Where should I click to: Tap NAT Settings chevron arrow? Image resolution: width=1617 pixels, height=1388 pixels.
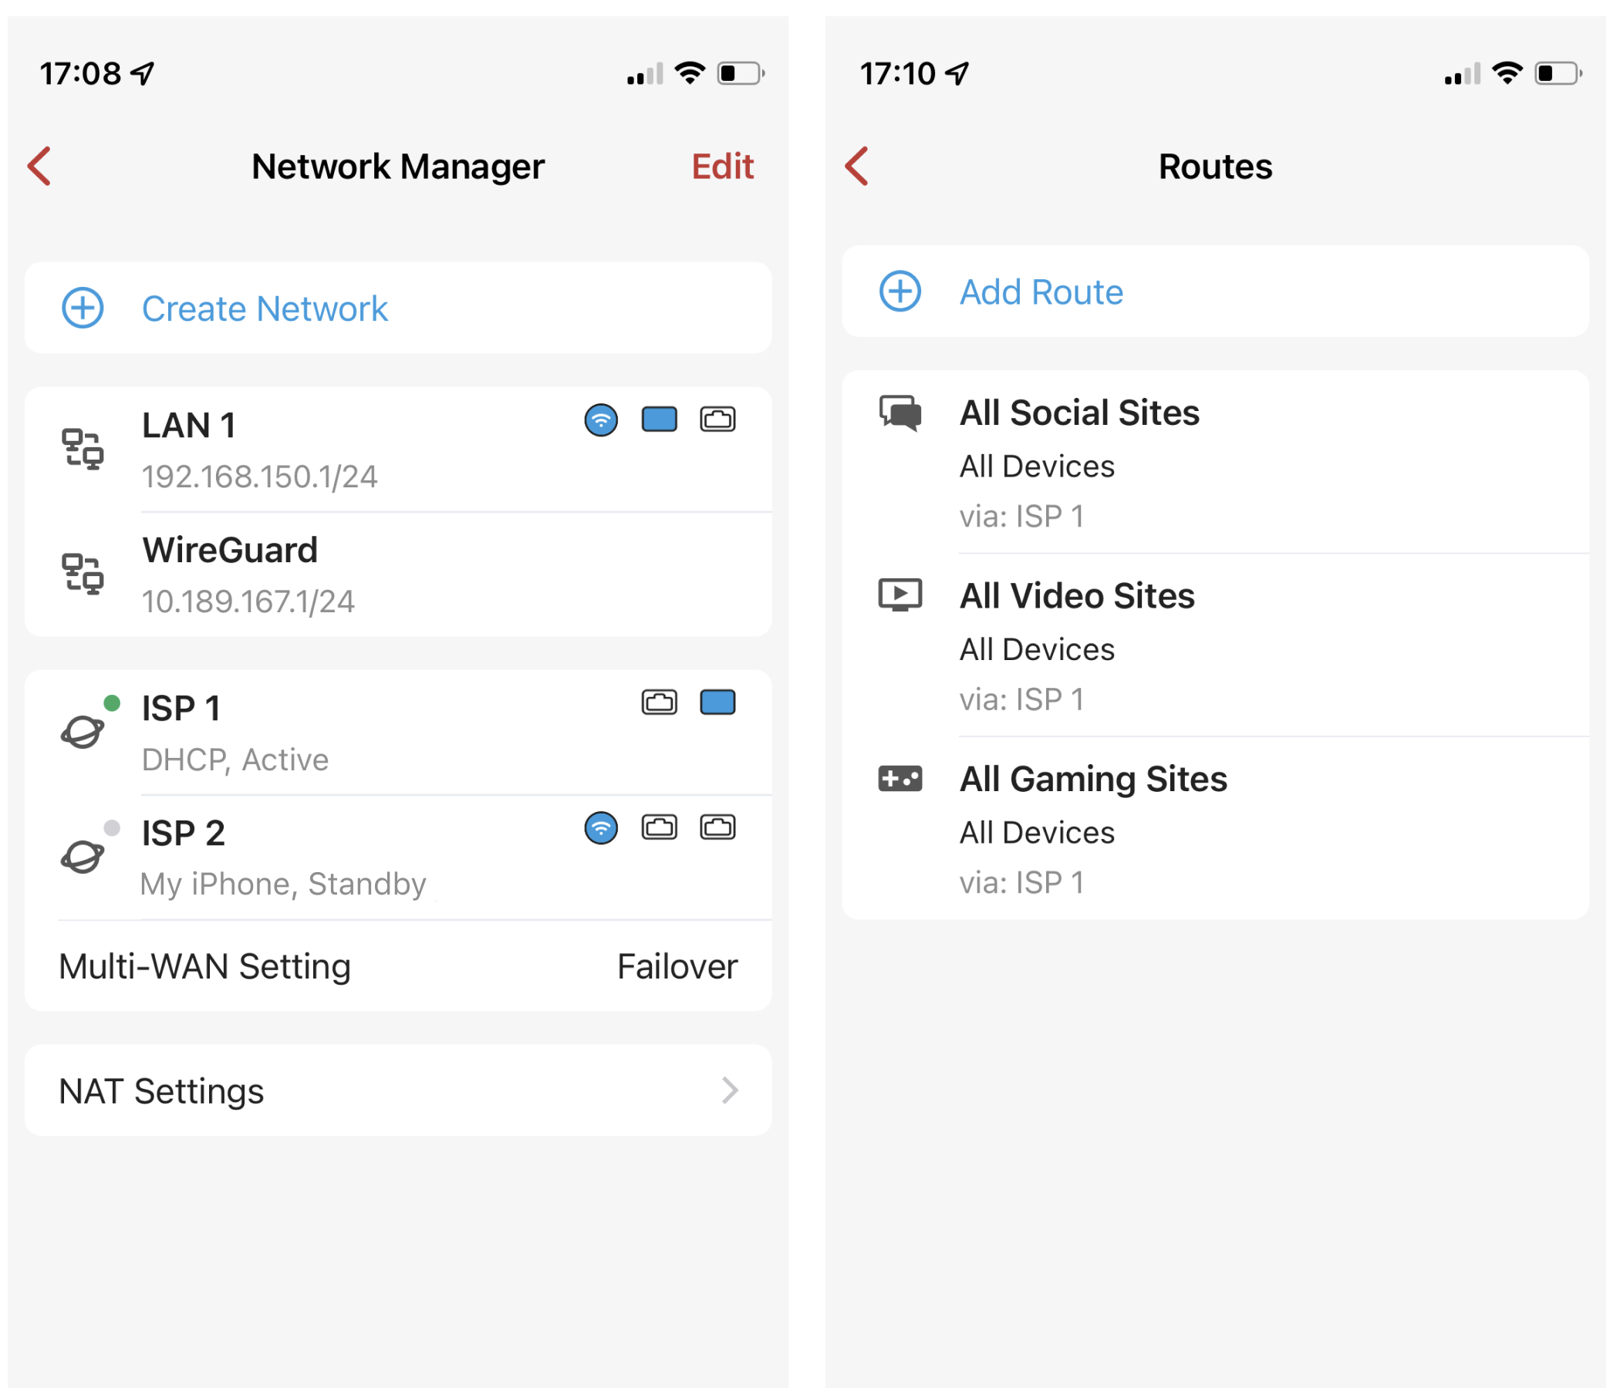[x=730, y=1090]
